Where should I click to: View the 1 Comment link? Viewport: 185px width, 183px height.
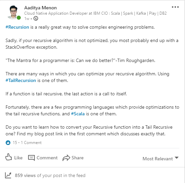click(x=31, y=143)
